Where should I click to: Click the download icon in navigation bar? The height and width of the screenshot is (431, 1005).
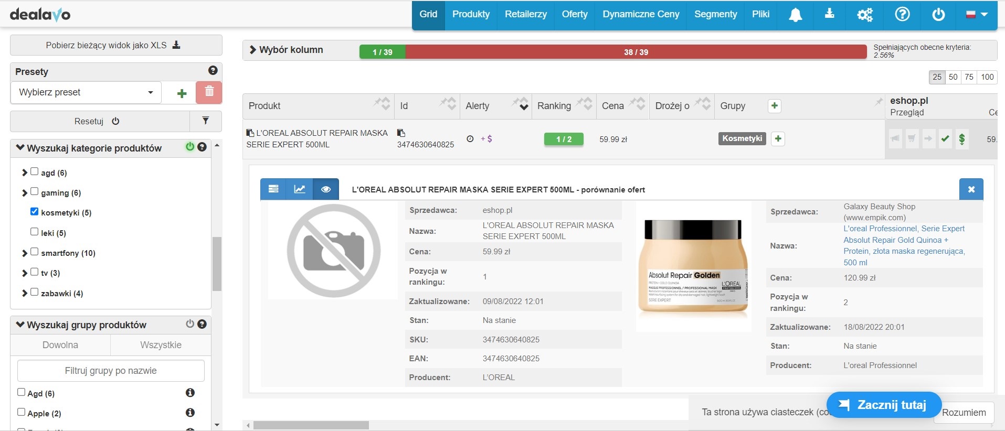829,14
